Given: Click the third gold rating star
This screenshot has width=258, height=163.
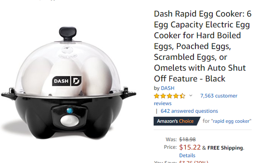Looking at the screenshot, I should (170, 96).
